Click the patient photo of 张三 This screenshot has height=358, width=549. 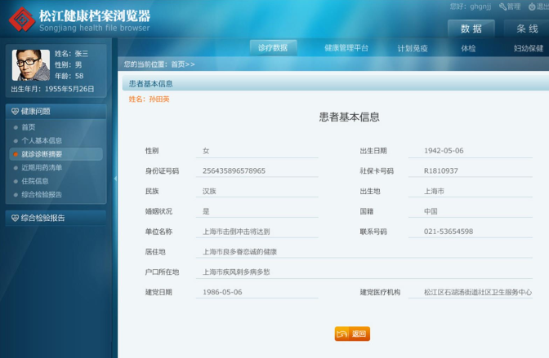point(30,65)
